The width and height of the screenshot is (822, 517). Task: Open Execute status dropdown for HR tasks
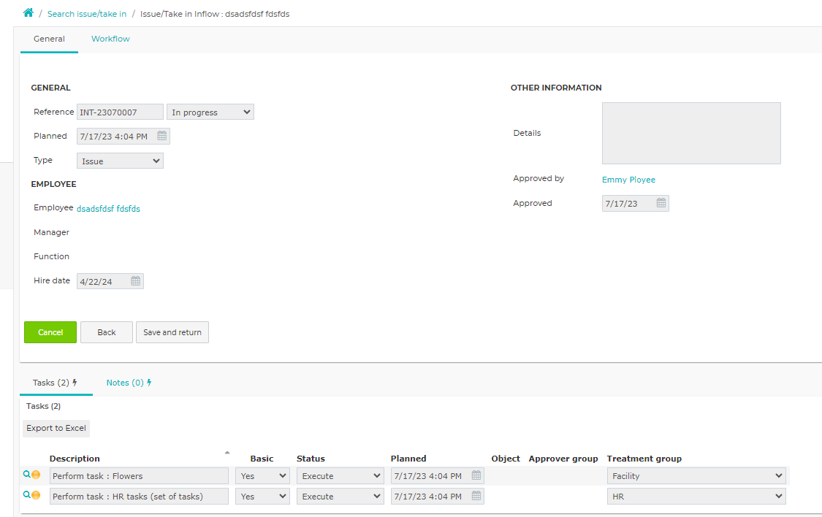click(340, 496)
